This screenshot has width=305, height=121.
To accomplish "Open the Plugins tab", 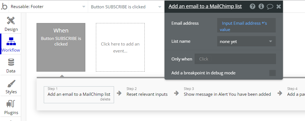I will (11, 107).
